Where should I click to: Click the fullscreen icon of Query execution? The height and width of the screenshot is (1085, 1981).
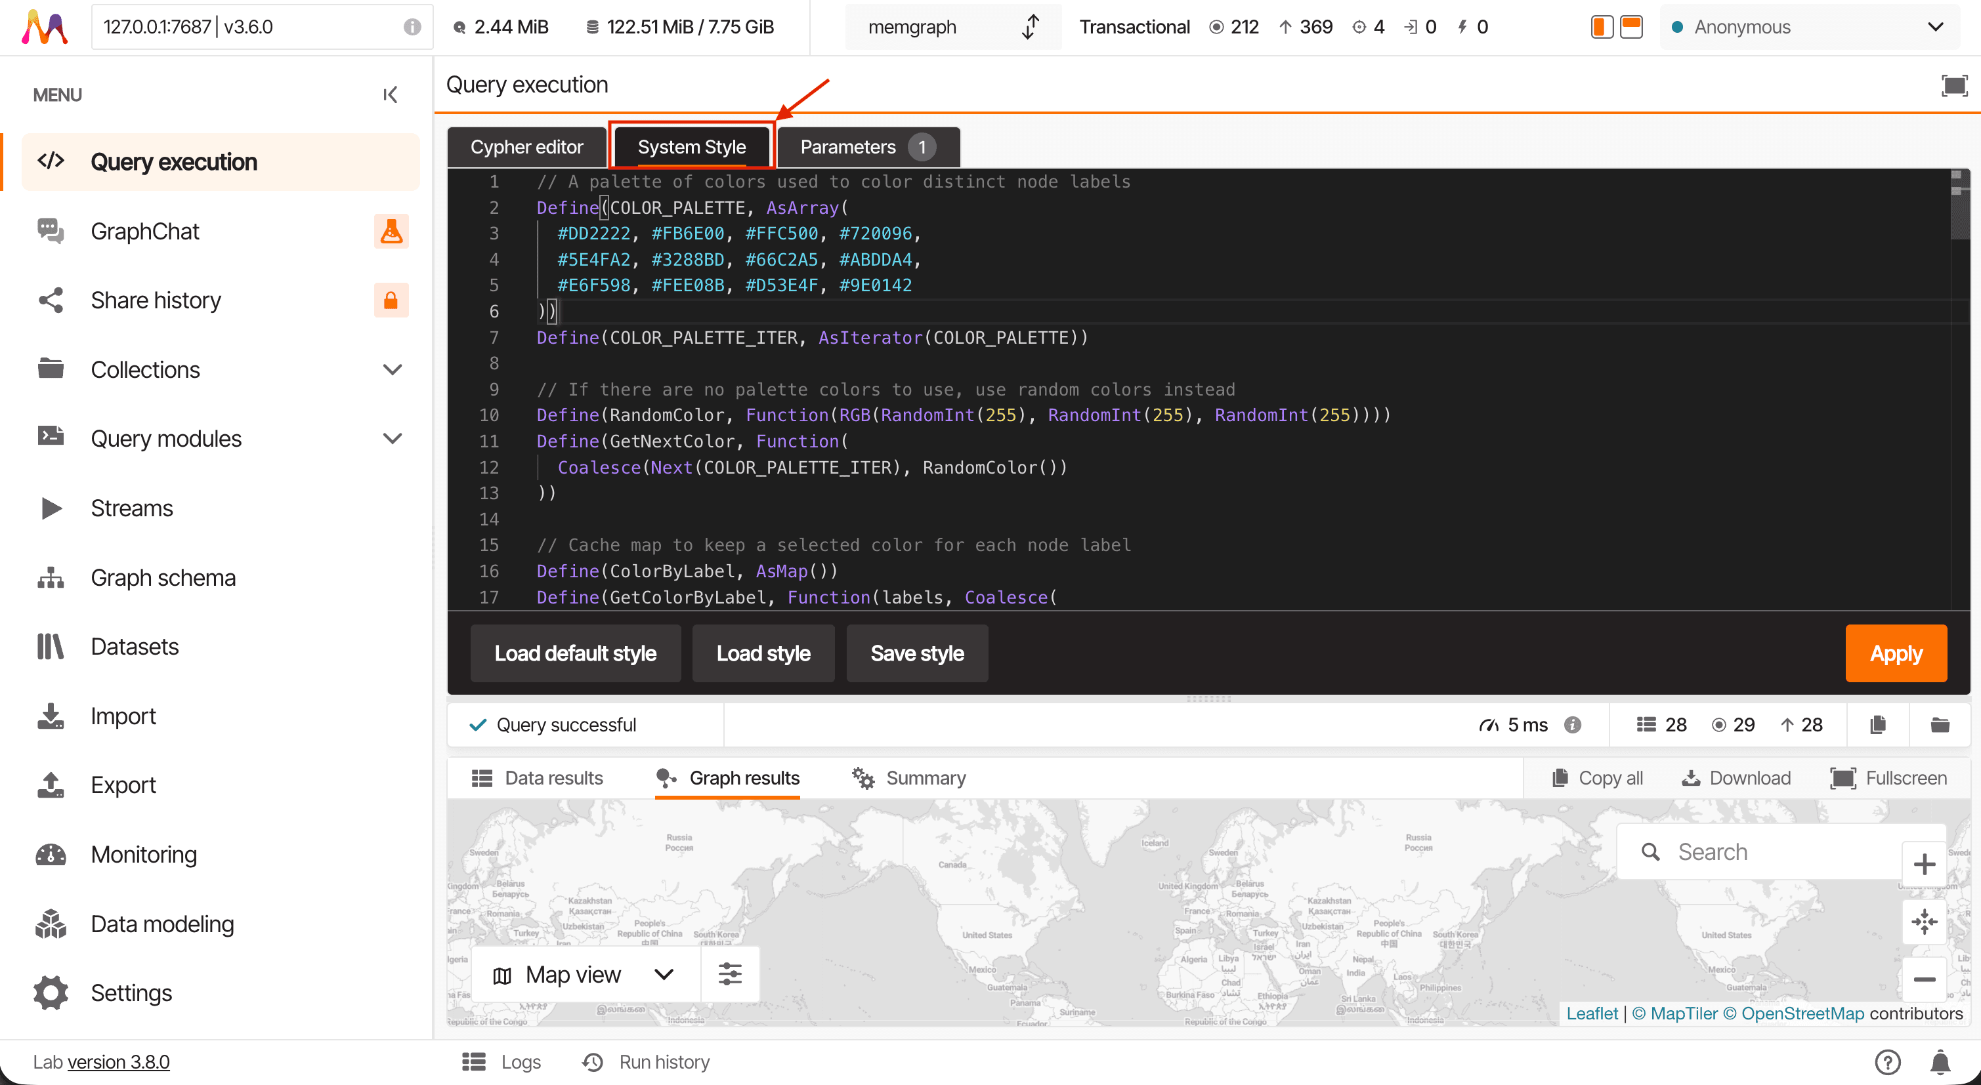point(1954,85)
